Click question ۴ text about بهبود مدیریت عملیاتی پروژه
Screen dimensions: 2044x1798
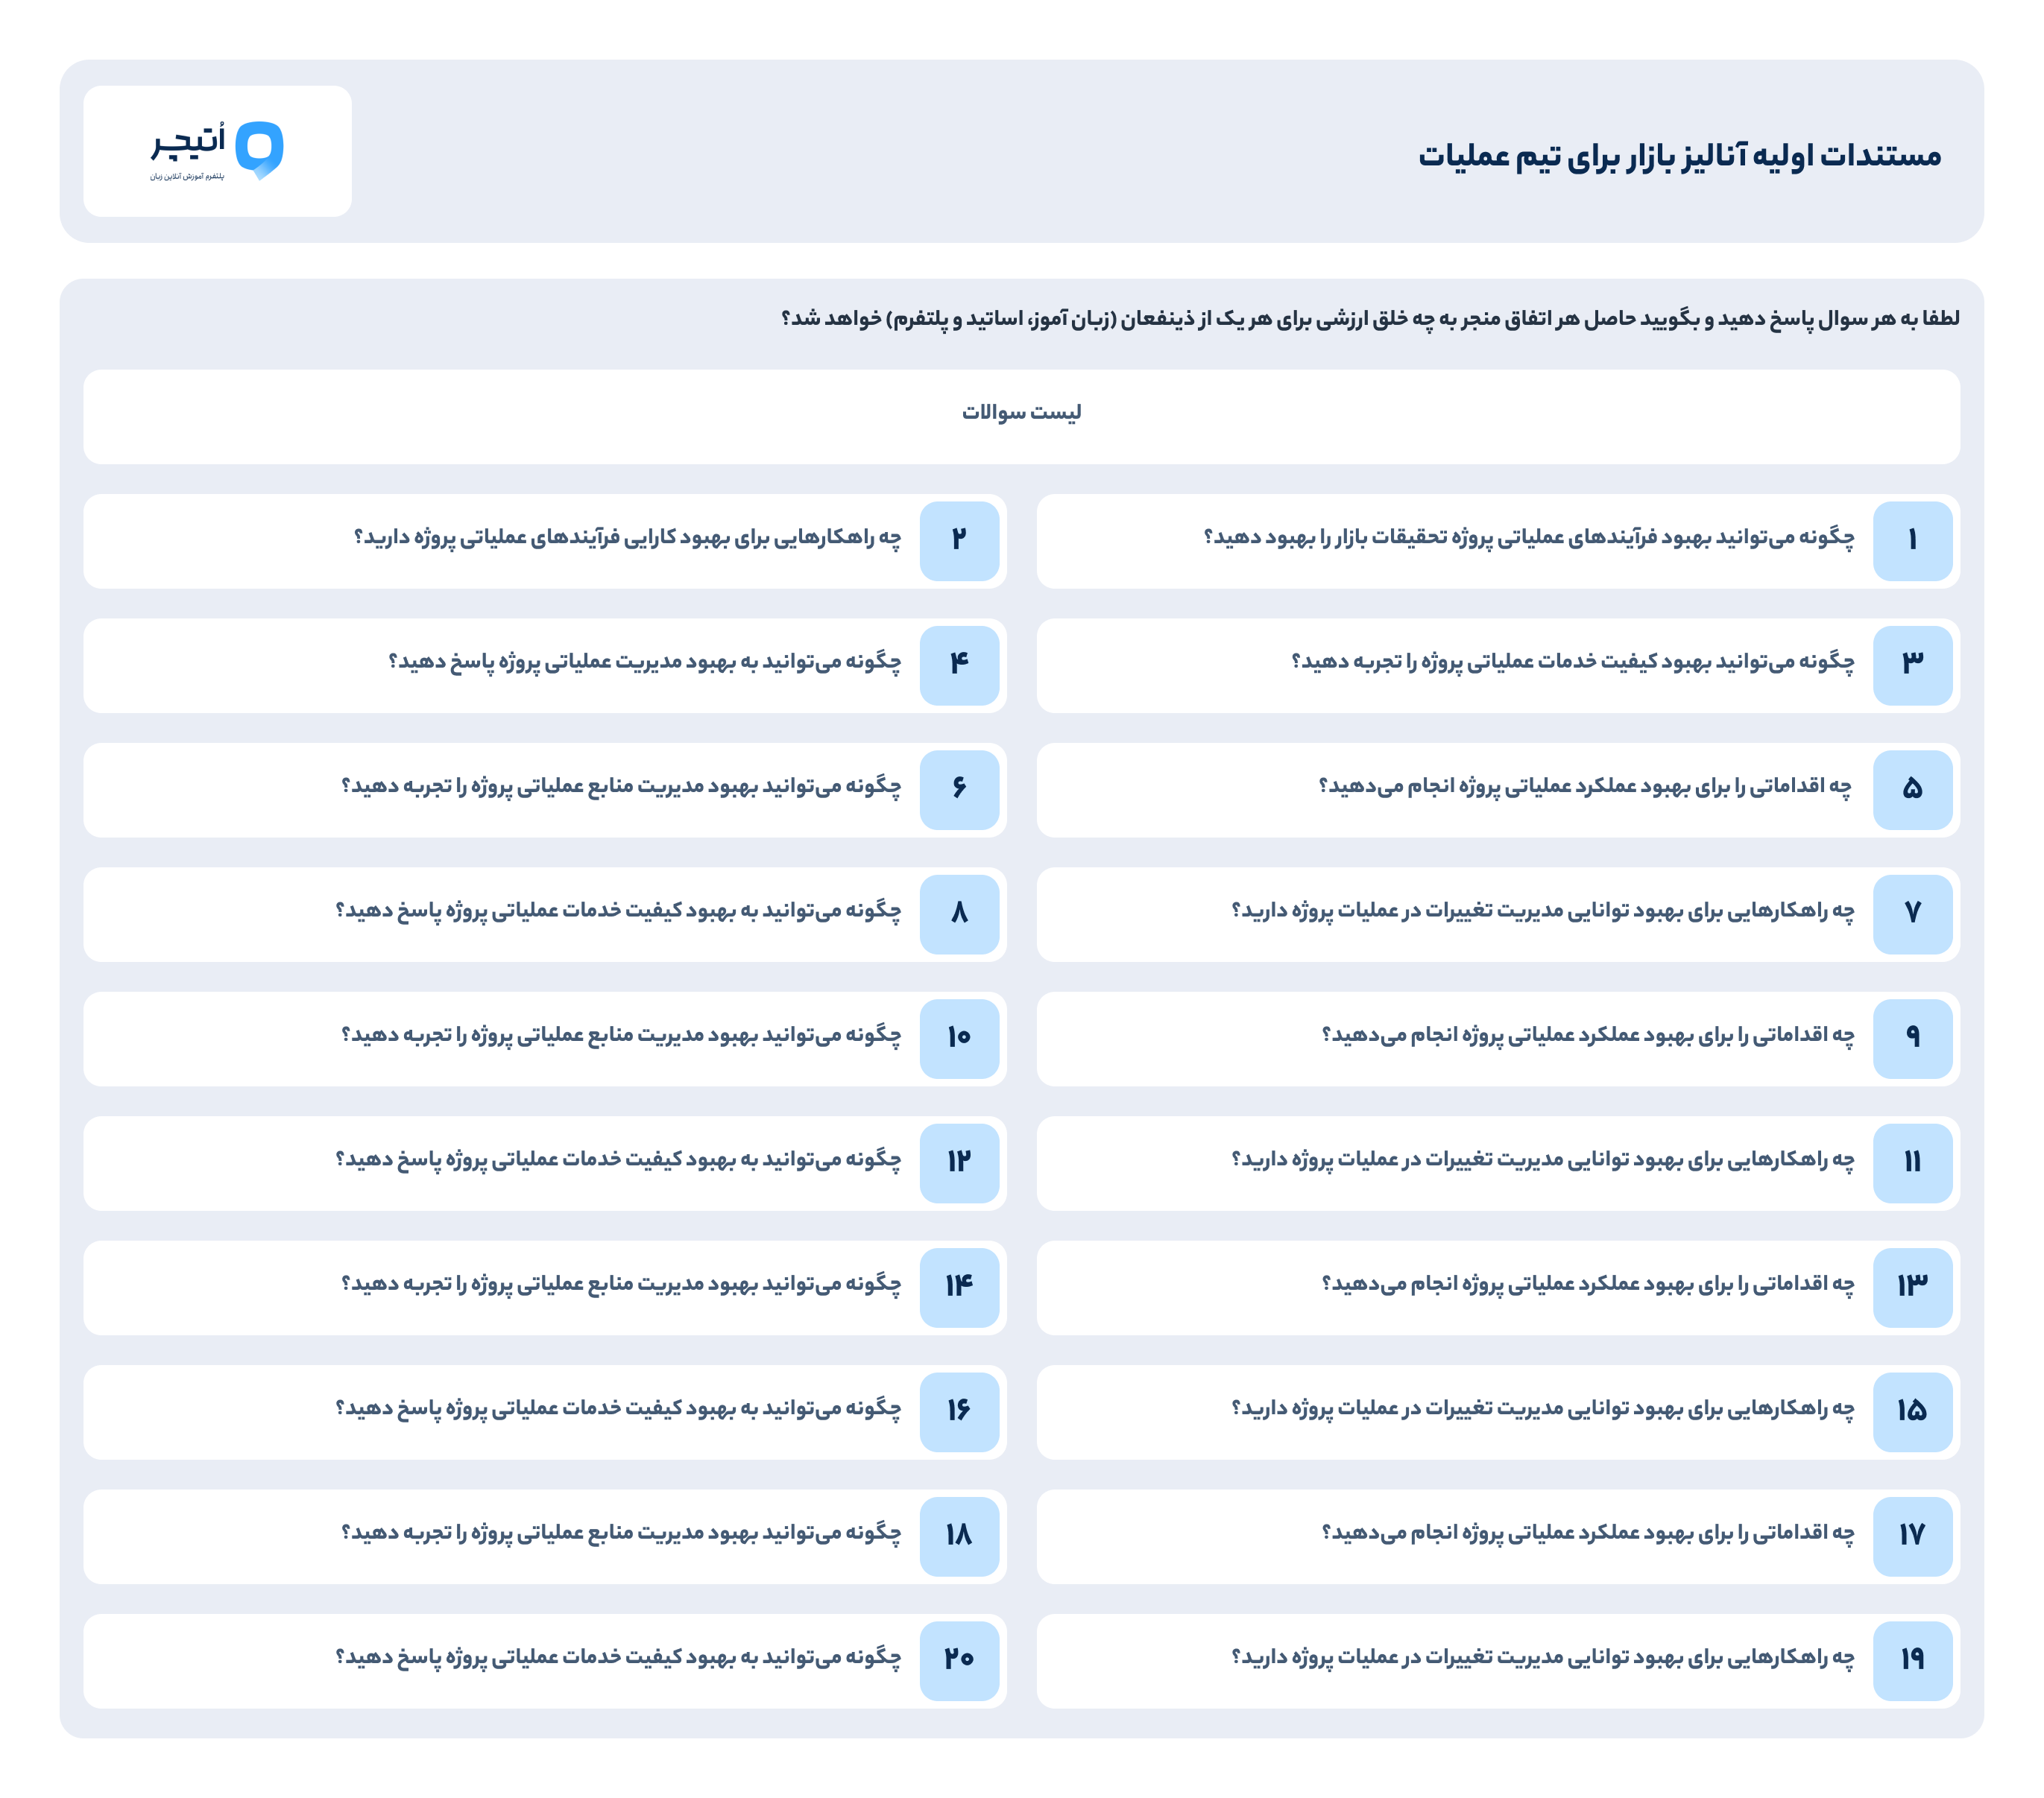point(644,662)
